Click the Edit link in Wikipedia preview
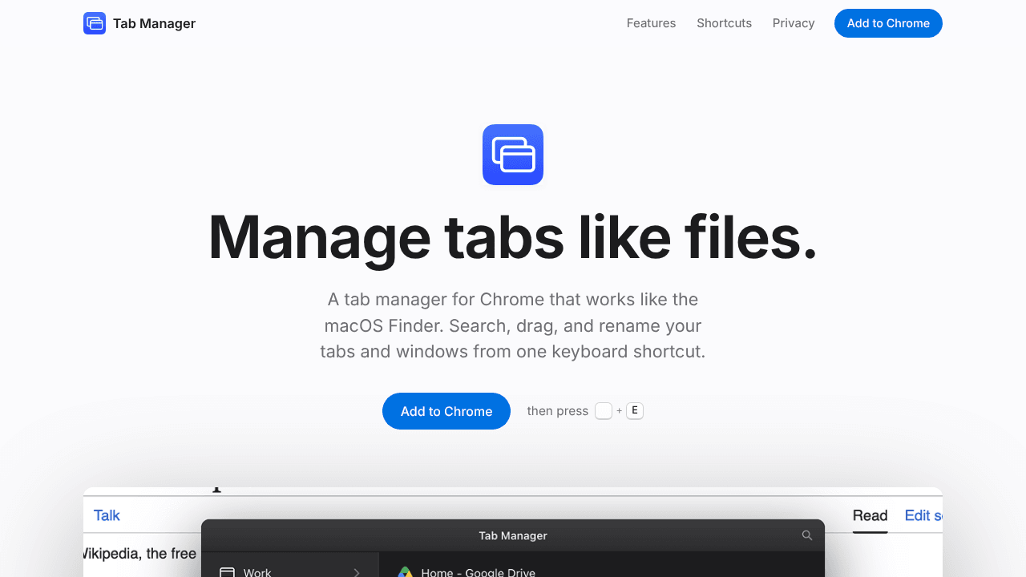 [x=923, y=515]
